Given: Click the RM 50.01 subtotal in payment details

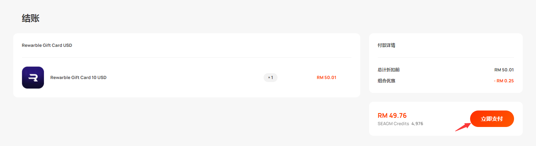Looking at the screenshot, I should point(504,70).
